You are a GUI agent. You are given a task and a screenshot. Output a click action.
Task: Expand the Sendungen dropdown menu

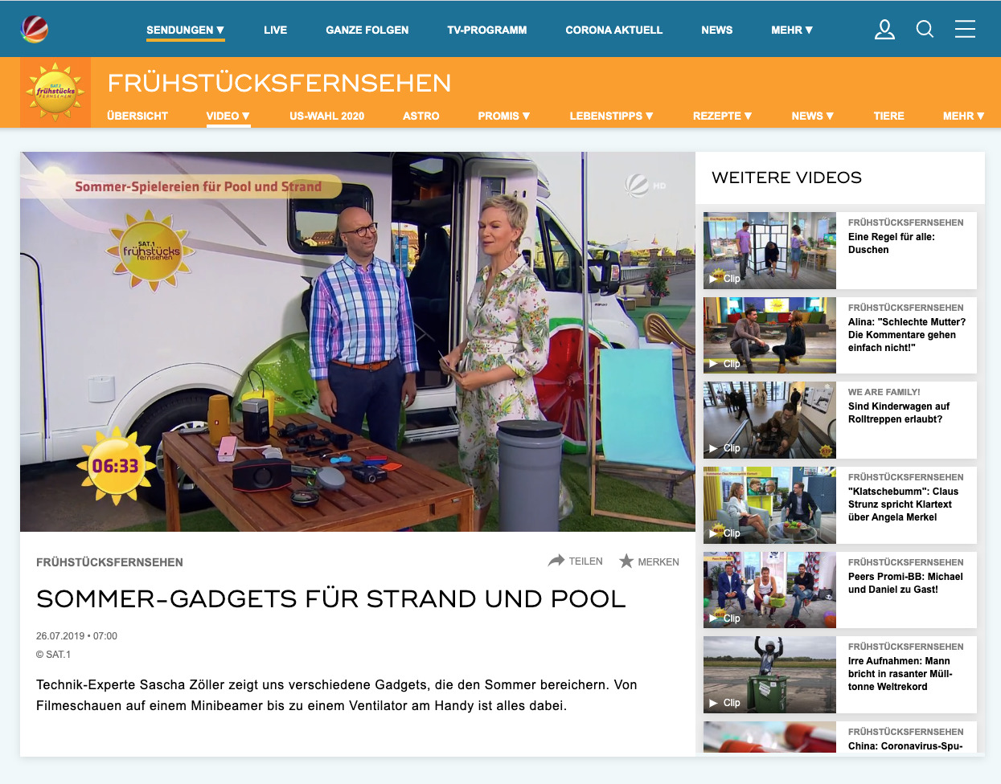[x=185, y=30]
